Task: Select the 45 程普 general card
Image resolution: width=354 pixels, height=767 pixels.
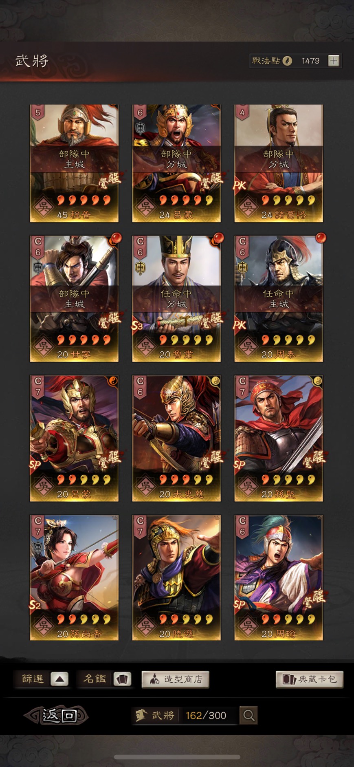Action: pos(74,163)
